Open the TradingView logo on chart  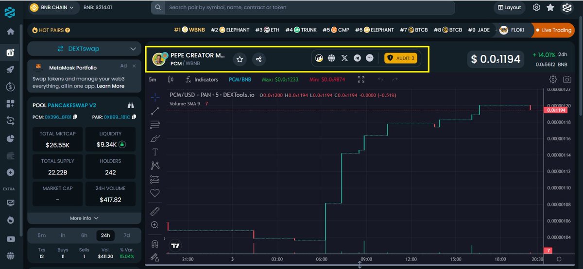(x=175, y=246)
